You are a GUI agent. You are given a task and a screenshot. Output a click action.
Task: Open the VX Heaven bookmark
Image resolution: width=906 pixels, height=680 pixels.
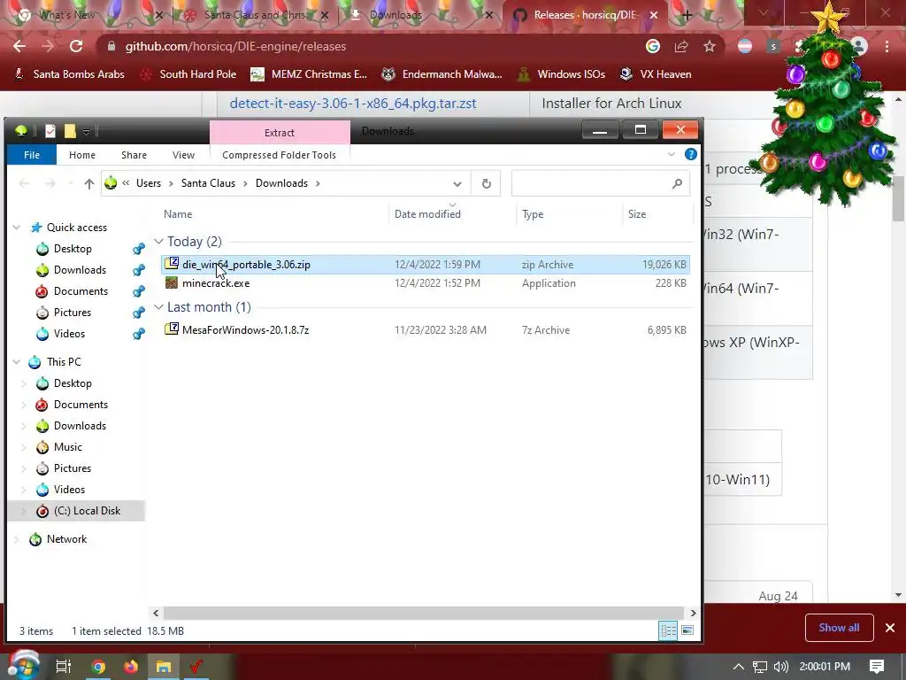pos(656,74)
